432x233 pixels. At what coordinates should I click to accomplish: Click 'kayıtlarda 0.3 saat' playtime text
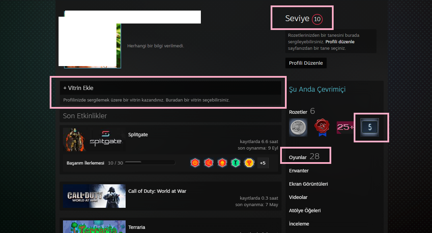pos(259,198)
